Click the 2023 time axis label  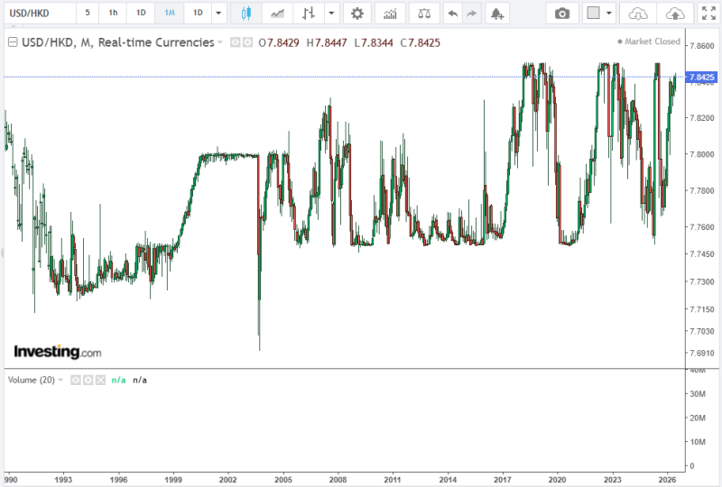pos(613,480)
